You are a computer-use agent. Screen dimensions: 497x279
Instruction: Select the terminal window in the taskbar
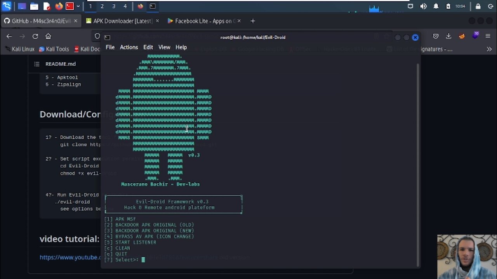tap(153, 6)
